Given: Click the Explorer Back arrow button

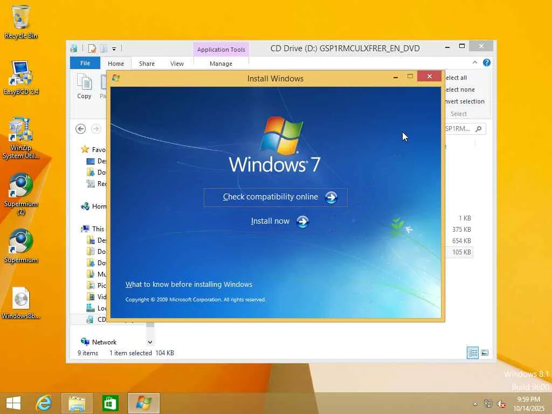Looking at the screenshot, I should (x=81, y=129).
